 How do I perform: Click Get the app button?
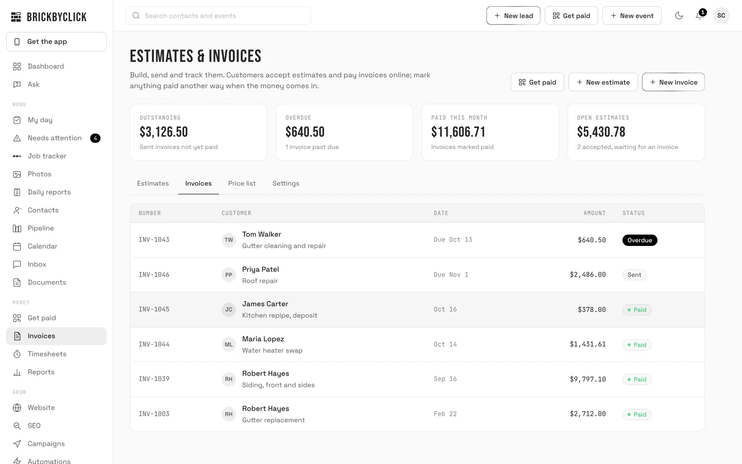56,42
